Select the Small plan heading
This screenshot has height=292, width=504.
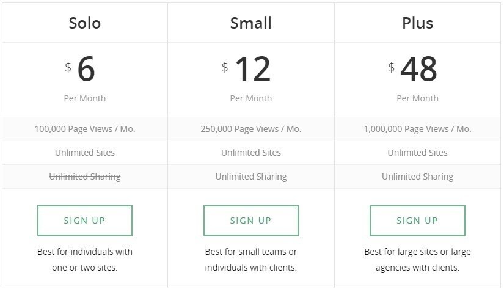(251, 23)
